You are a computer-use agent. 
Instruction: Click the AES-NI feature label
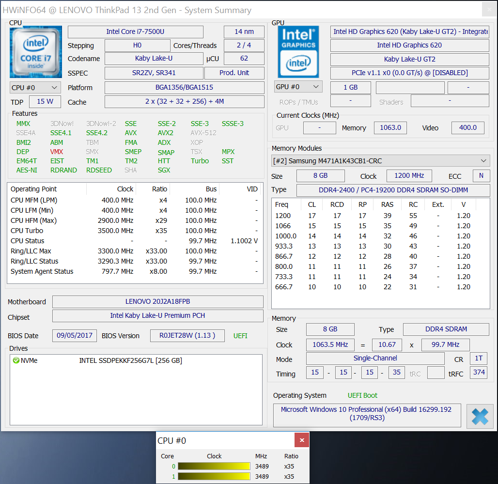[x=27, y=170]
